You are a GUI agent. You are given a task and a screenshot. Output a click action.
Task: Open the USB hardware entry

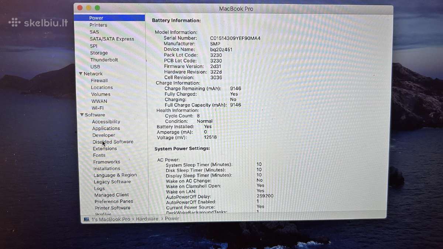tap(95, 67)
